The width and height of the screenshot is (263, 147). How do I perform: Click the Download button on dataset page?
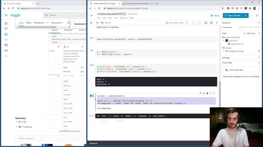80,24
